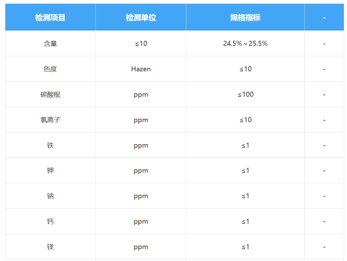Viewport: 347px width, 261px height.
Task: Click the 24.5%～25.5% specification cell
Action: (x=245, y=44)
